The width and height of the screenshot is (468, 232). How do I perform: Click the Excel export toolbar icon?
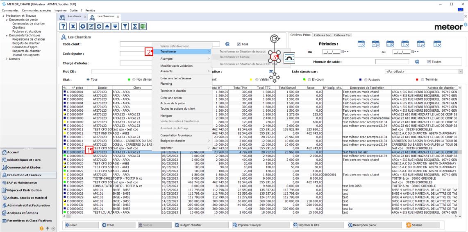click(x=143, y=27)
